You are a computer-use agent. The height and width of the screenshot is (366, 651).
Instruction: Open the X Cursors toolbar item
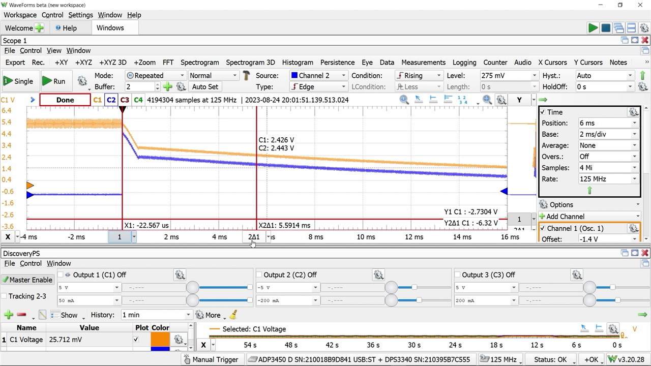pyautogui.click(x=552, y=63)
